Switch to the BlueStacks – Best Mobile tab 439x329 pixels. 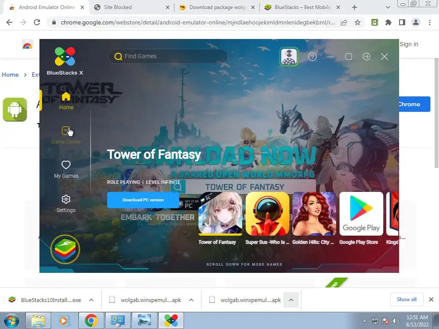point(302,7)
